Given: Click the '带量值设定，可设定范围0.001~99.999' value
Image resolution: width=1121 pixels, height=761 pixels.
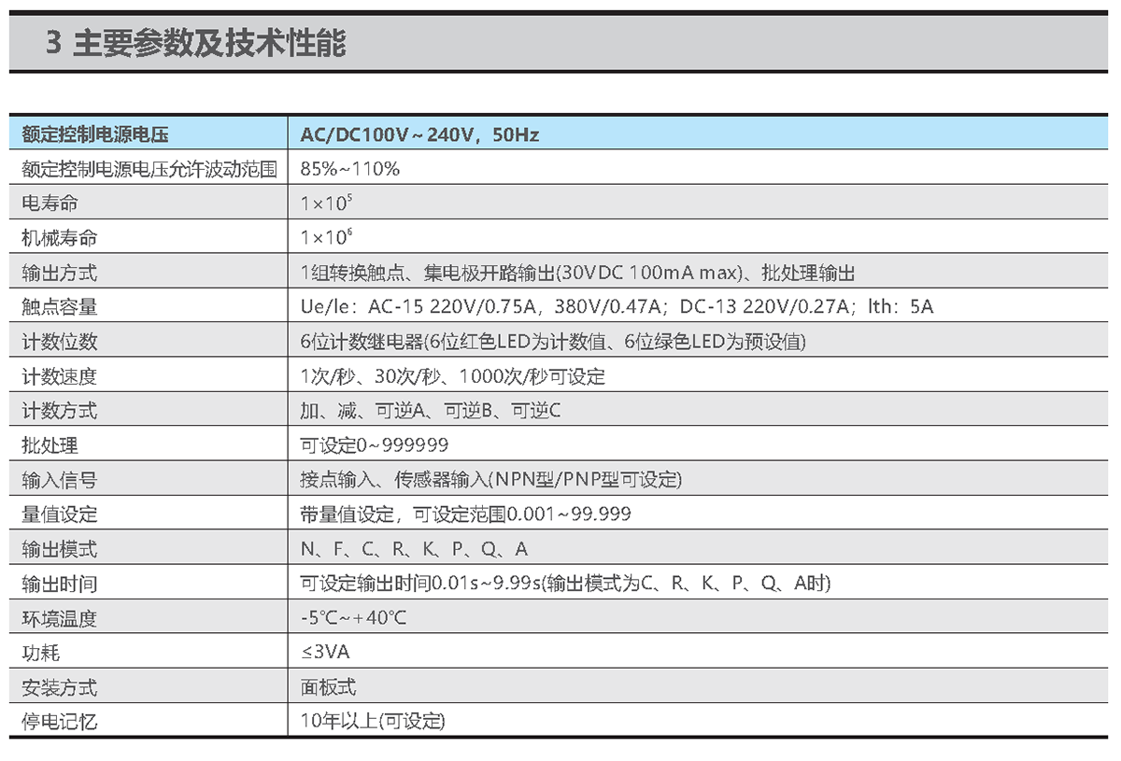Looking at the screenshot, I should point(466,514).
